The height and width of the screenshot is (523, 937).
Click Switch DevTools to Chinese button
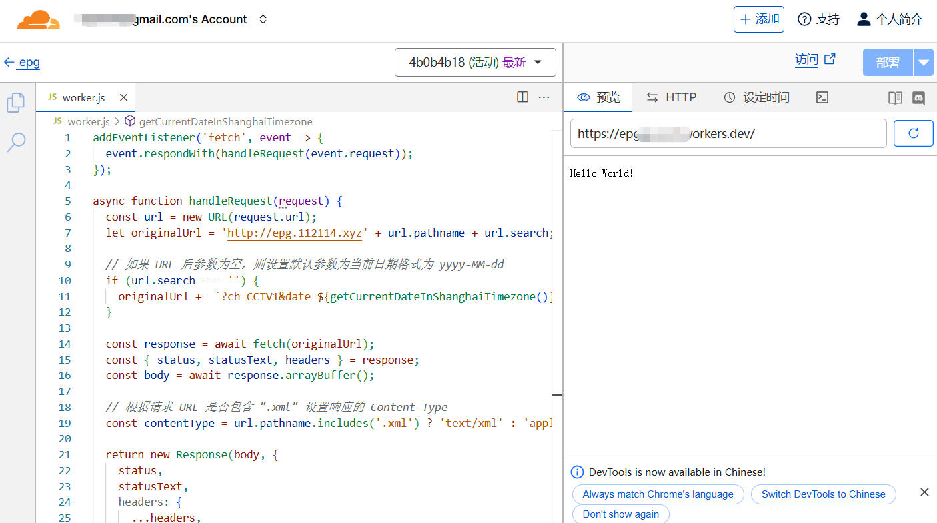tap(823, 494)
